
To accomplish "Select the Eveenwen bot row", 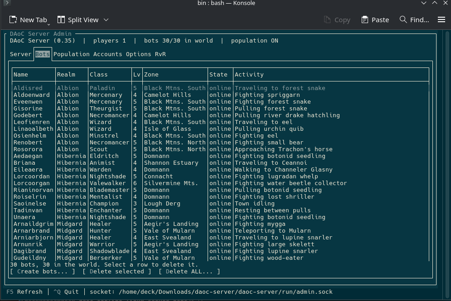I will pos(221,102).
